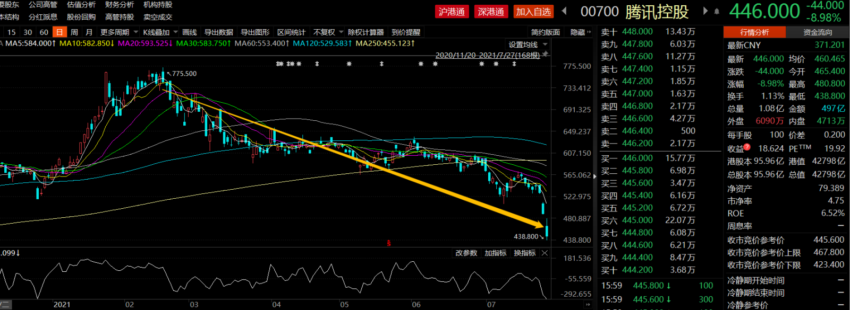The image size is (850, 310).
Task: Click 加指标 to add an indicator
Action: click(495, 253)
